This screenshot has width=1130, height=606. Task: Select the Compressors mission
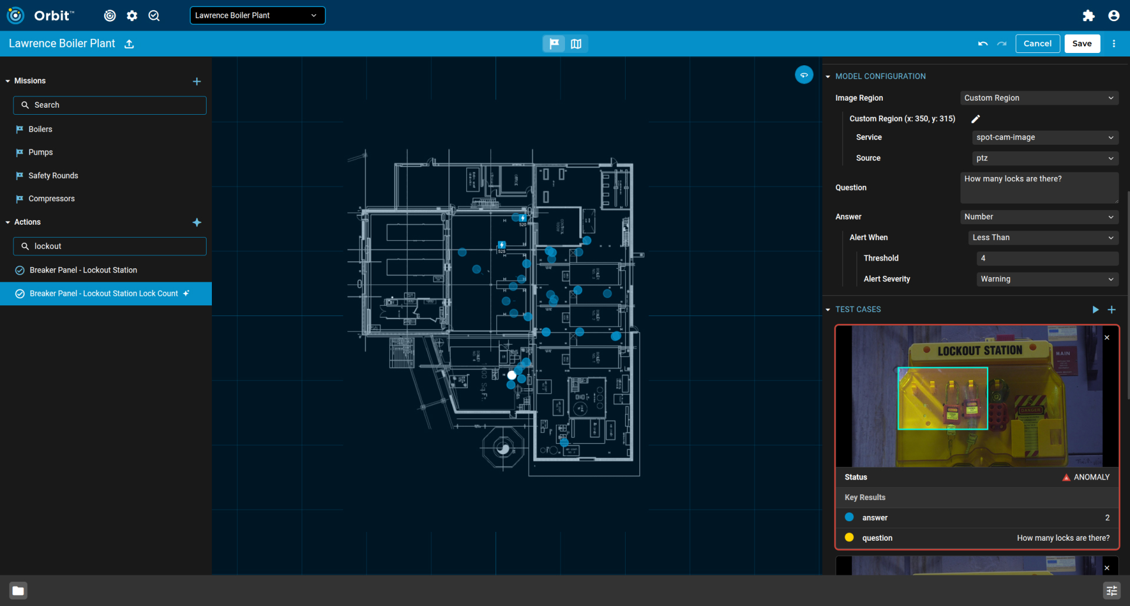click(106, 199)
